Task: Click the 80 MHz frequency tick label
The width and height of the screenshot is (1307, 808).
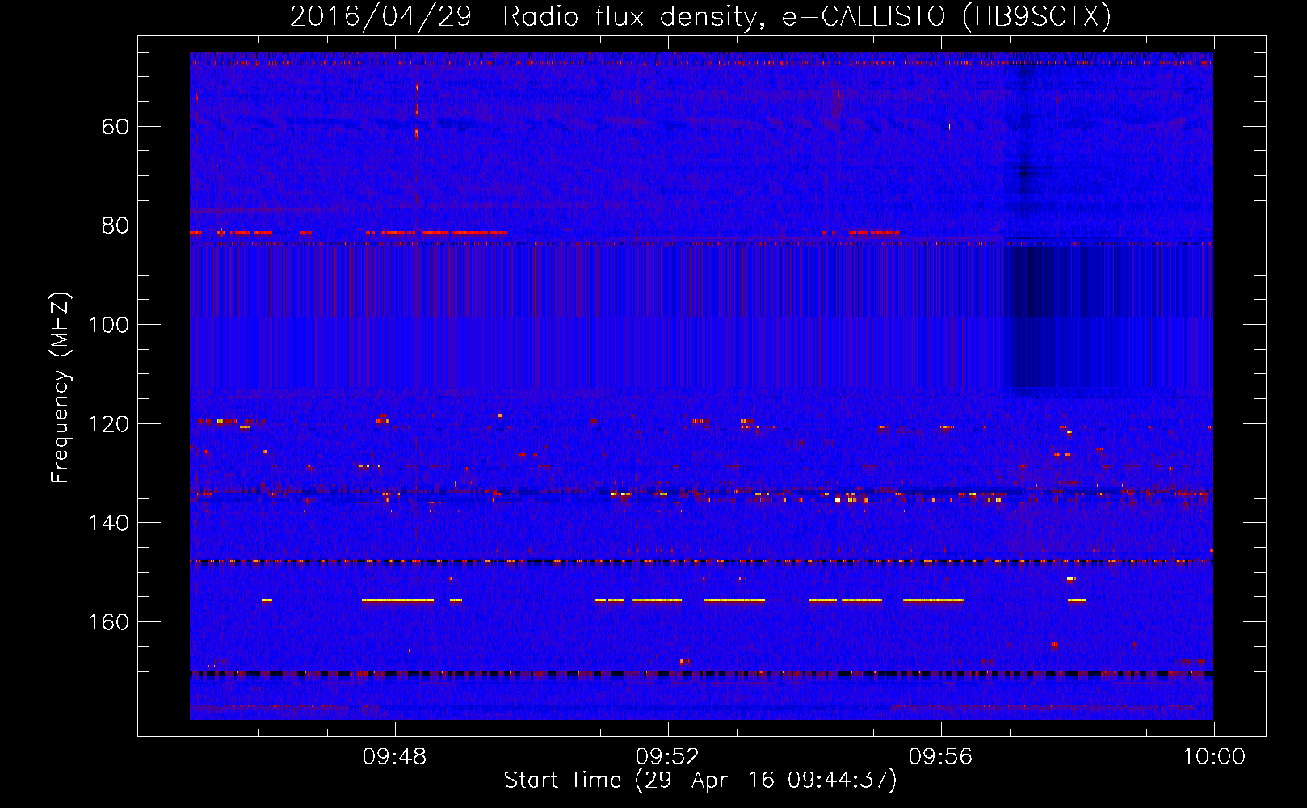Action: (x=116, y=225)
